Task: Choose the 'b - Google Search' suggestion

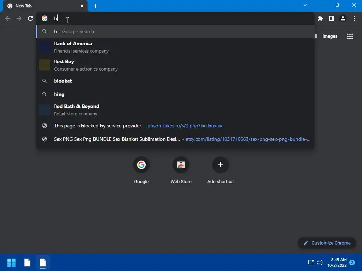Action: [x=175, y=31]
